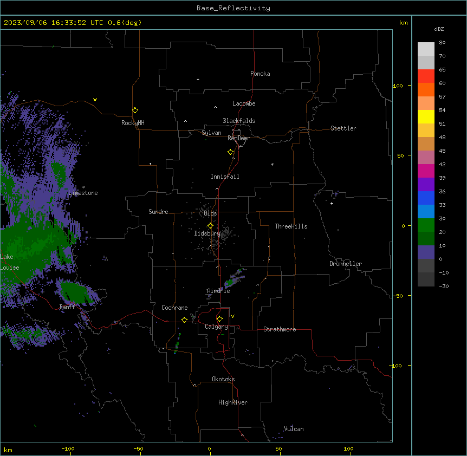
Task: Click the white caret marker south of Ponoka
Action: [198, 80]
